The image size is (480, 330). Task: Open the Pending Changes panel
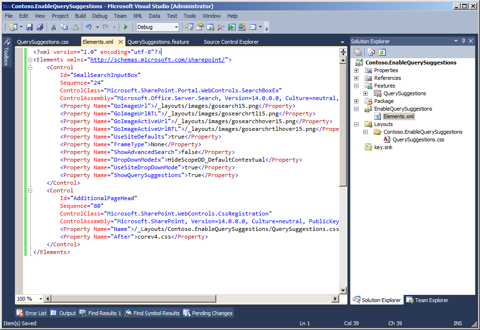coord(208,313)
